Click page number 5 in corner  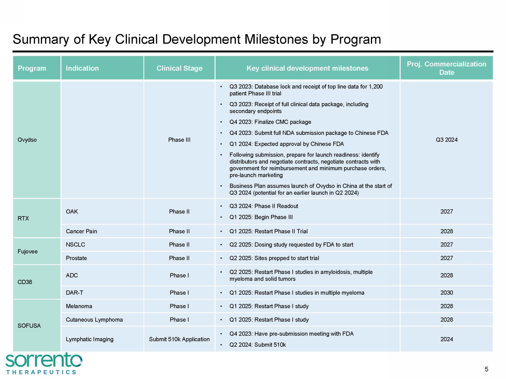click(486, 369)
